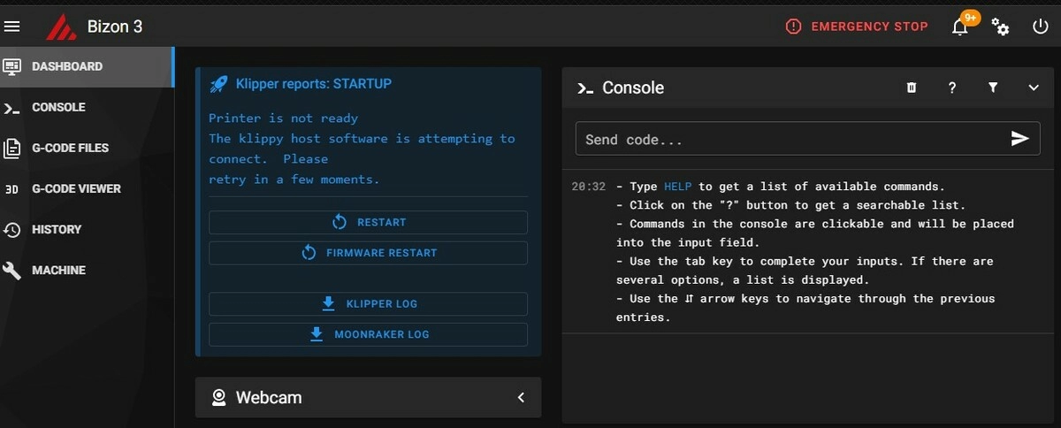Open the History page
Screen dimensions: 1061x428
pos(57,229)
